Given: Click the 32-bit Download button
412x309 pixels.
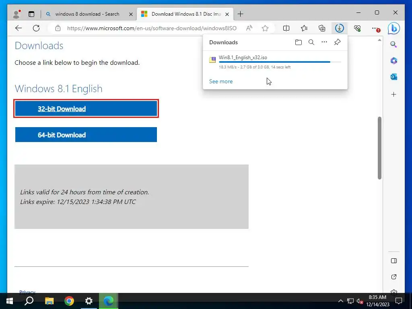Looking at the screenshot, I should coord(86,109).
